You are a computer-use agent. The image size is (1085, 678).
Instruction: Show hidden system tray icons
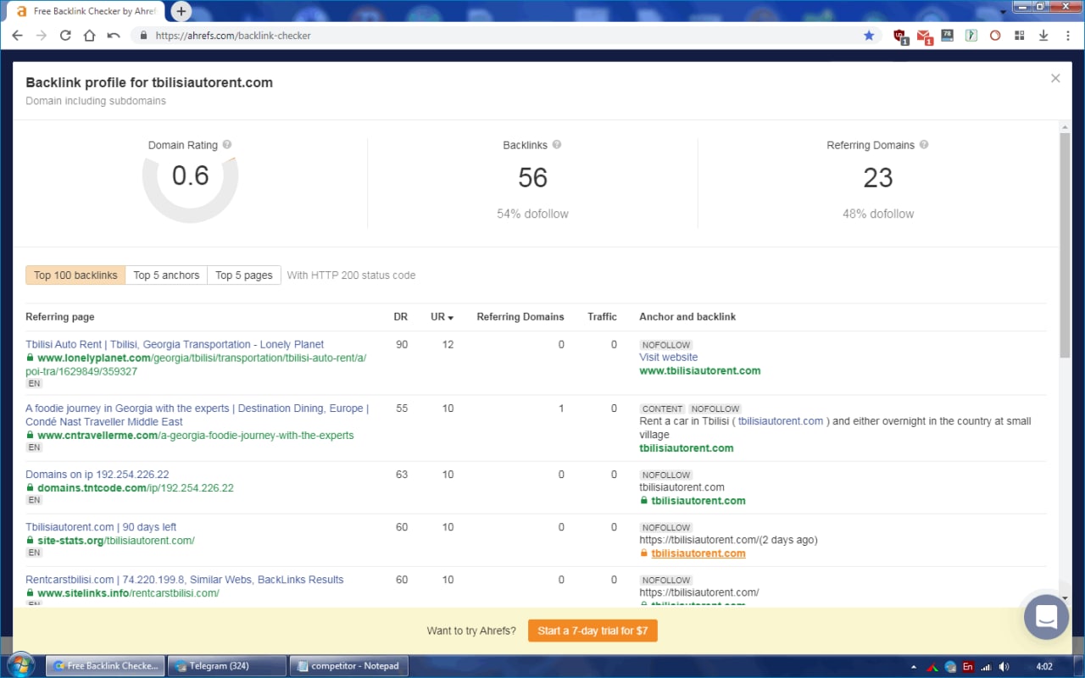pyautogui.click(x=913, y=667)
